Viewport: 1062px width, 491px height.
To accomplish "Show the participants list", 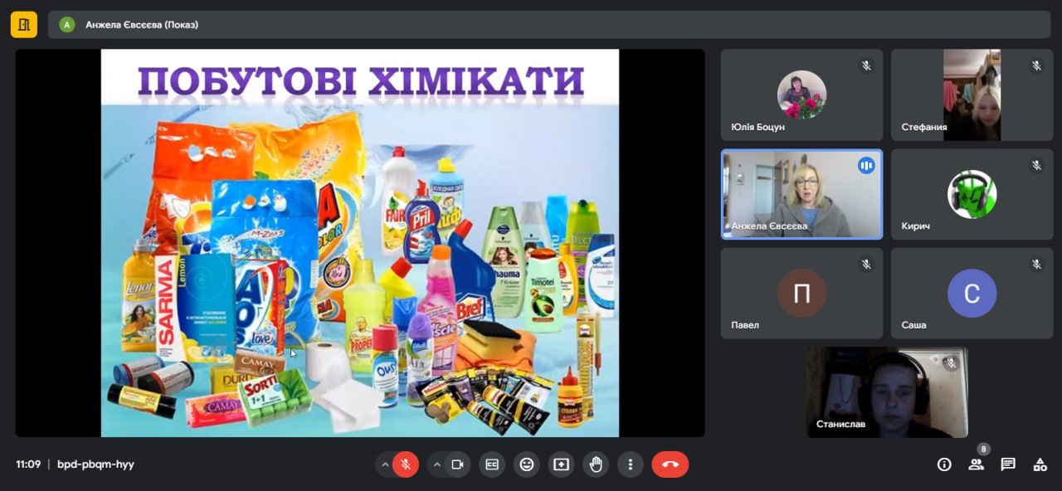I will pos(977,464).
